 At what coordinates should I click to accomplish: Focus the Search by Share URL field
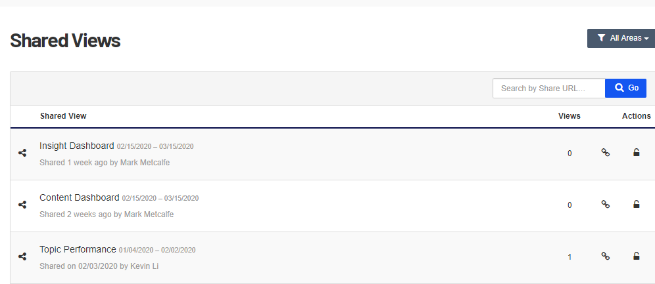(x=549, y=89)
